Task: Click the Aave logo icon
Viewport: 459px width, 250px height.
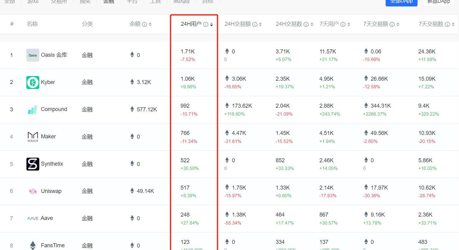Action: 33,218
